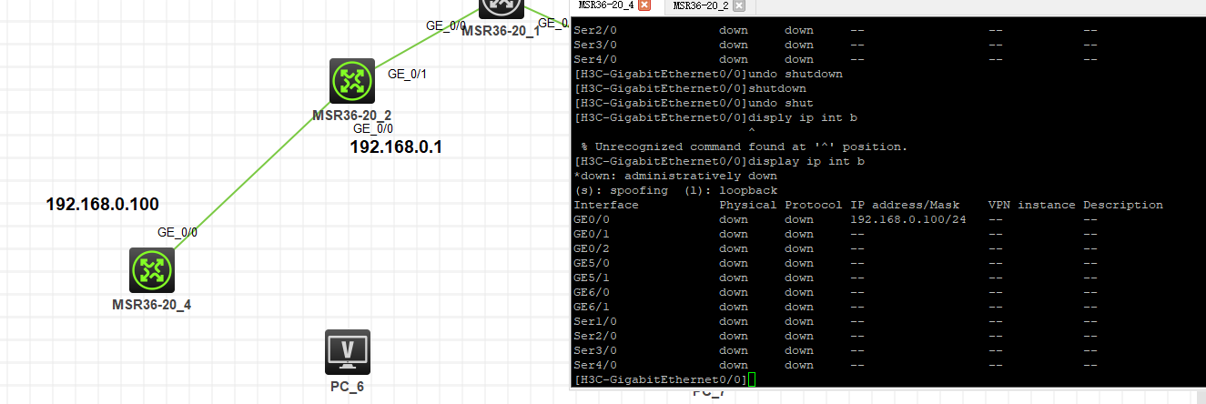Viewport: 1206px width, 404px height.
Task: Click the 192.168.0.100 address label
Action: [103, 205]
